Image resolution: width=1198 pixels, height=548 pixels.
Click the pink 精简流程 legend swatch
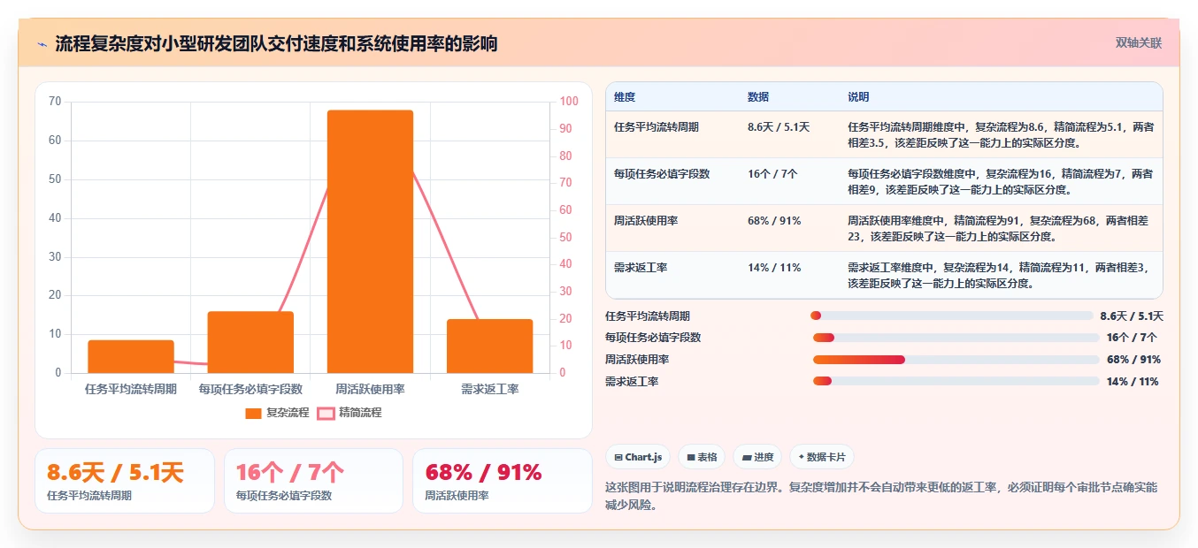326,413
